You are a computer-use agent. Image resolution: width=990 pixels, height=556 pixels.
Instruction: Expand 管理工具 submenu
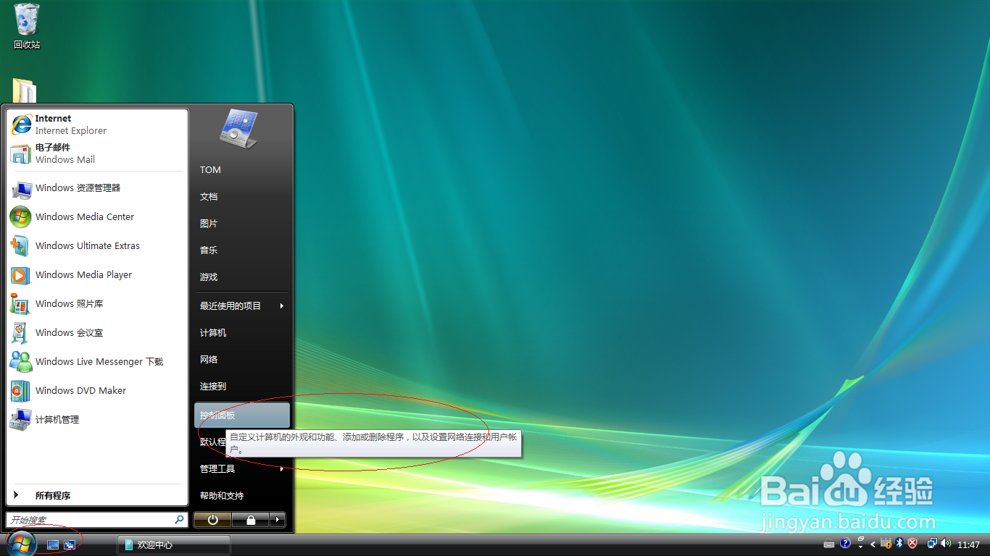[x=242, y=469]
